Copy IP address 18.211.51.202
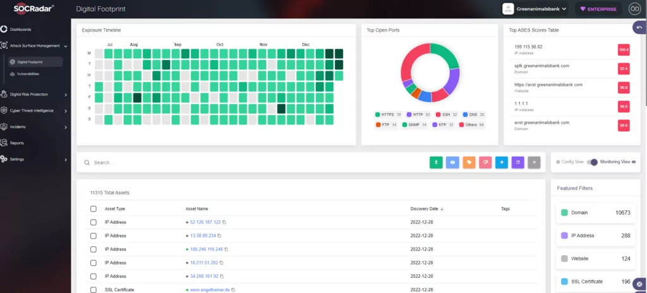 pyautogui.click(x=222, y=263)
